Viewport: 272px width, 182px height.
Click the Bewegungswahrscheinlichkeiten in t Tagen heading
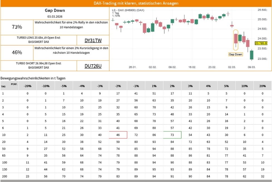click(33, 78)
